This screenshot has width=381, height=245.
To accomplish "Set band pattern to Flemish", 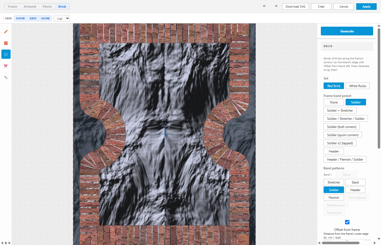I will (334, 198).
